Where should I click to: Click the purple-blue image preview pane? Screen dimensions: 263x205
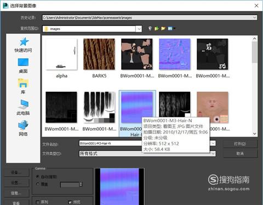click(x=119, y=186)
